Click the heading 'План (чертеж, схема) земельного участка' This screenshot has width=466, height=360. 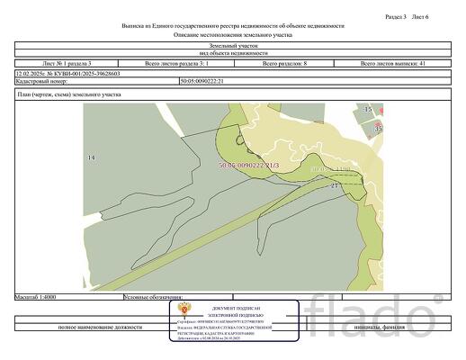69,94
